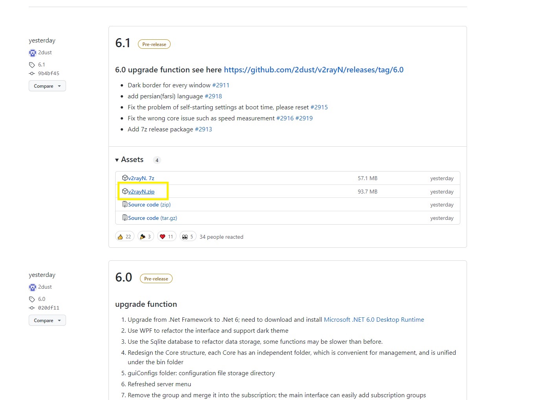The image size is (535, 400).
Task: Click the Assets count badge 4
Action: click(157, 160)
